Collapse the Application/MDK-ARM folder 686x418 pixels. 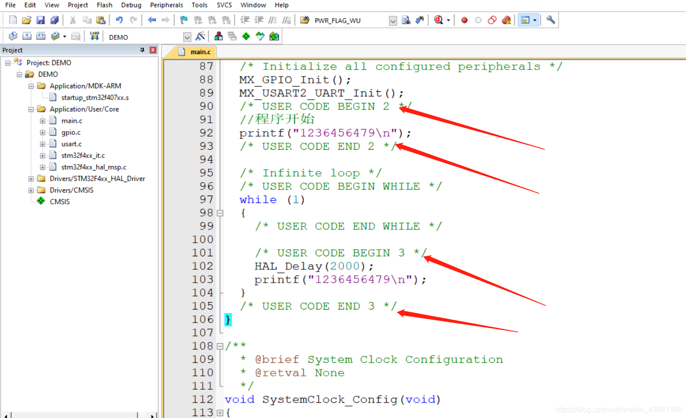[x=31, y=86]
